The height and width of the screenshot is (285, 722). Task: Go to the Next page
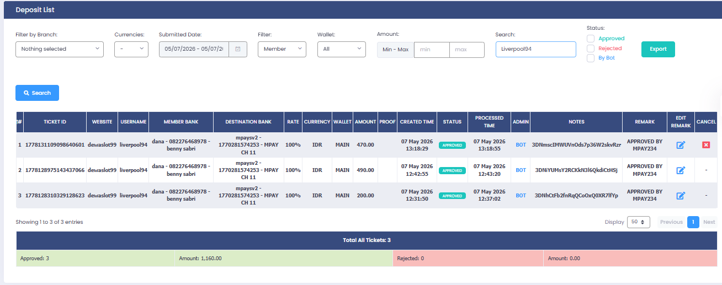pyautogui.click(x=709, y=222)
